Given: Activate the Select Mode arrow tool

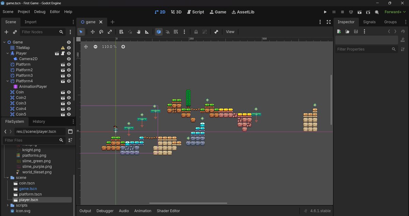Looking at the screenshot, I should click(81, 32).
